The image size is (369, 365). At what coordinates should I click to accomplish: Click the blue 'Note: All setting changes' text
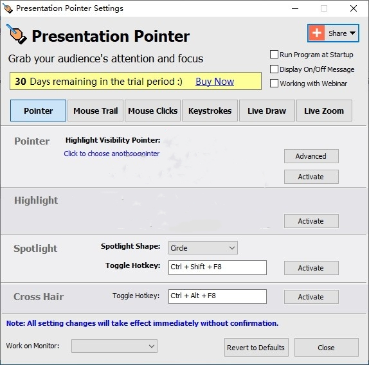point(142,323)
